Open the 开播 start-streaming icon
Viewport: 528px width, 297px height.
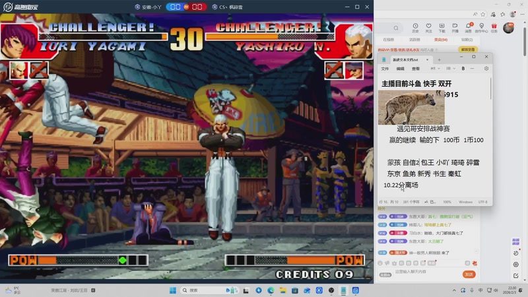point(455,28)
